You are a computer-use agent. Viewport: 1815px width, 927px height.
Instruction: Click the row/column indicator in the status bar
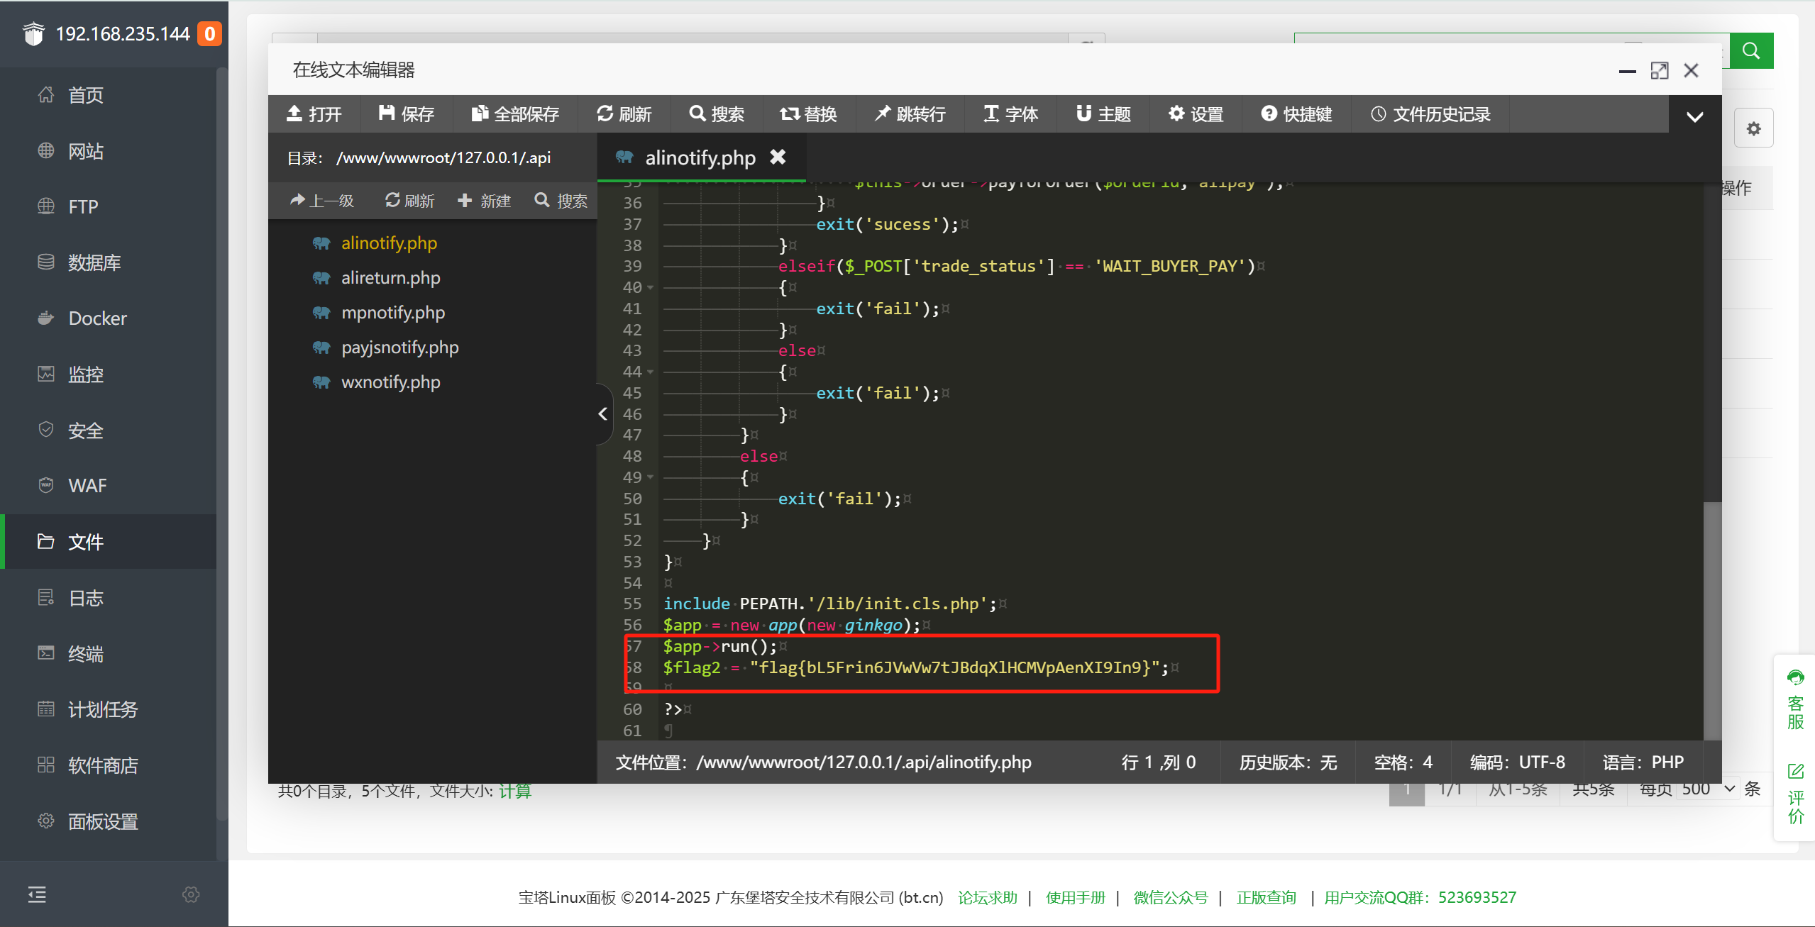(x=1159, y=762)
